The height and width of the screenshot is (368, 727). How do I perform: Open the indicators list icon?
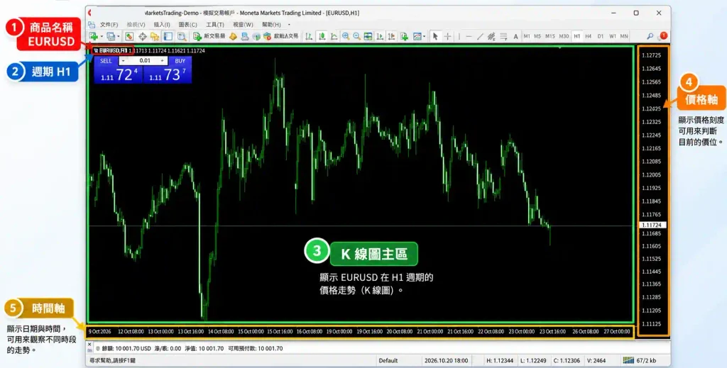(404, 36)
